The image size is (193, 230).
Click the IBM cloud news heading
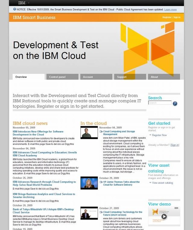click(x=30, y=123)
